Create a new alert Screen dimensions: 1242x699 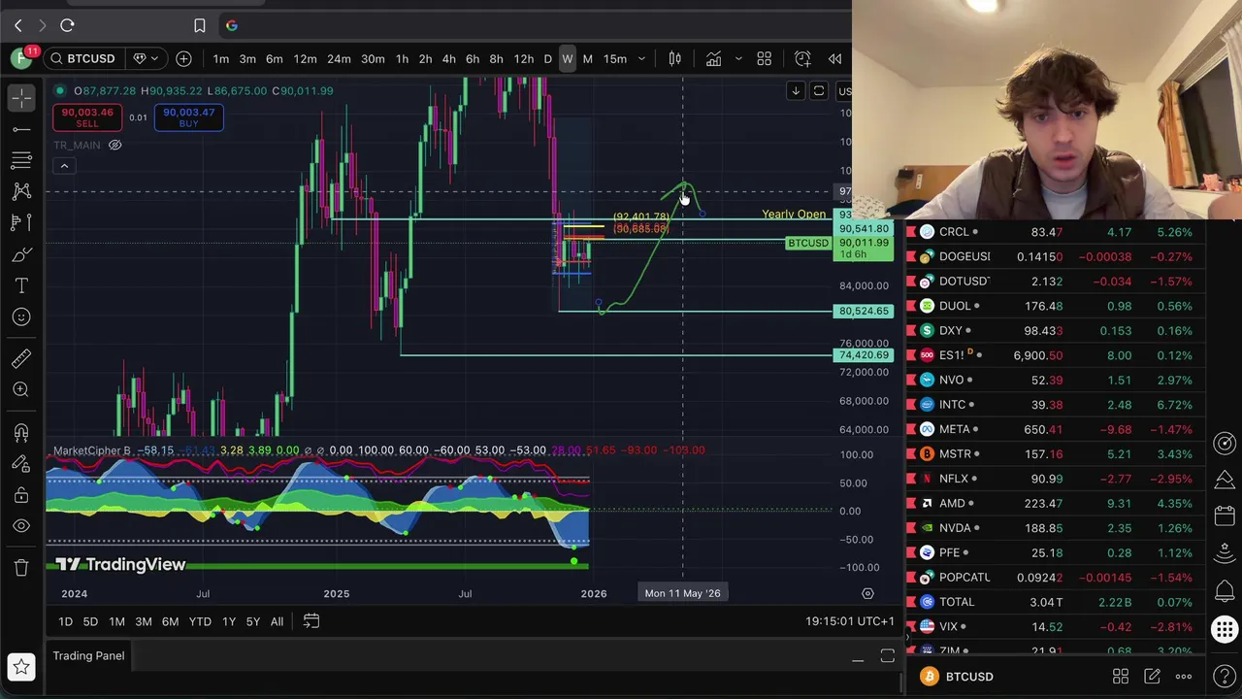[x=802, y=59]
